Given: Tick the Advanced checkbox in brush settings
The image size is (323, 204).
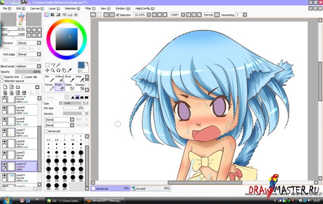Looking at the screenshot, I should click(46, 131).
